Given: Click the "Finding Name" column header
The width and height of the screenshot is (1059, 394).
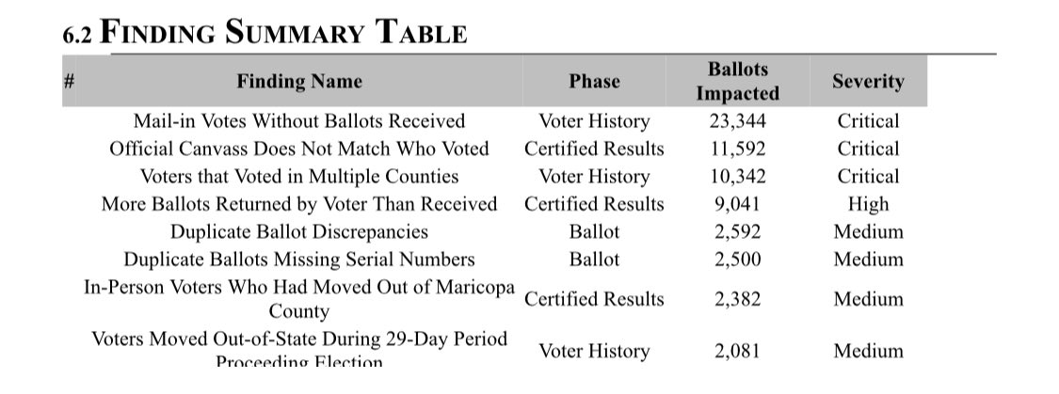Looking at the screenshot, I should pyautogui.click(x=299, y=81).
